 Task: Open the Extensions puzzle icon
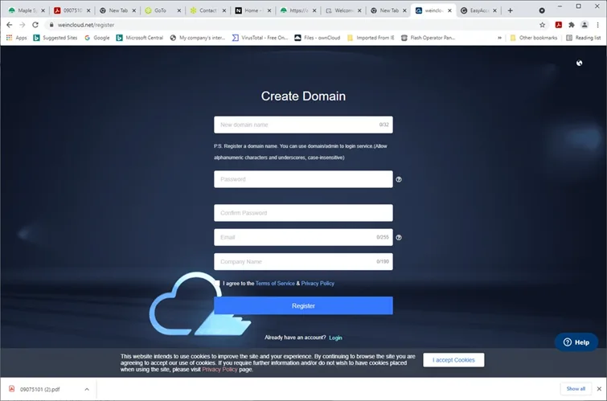572,25
